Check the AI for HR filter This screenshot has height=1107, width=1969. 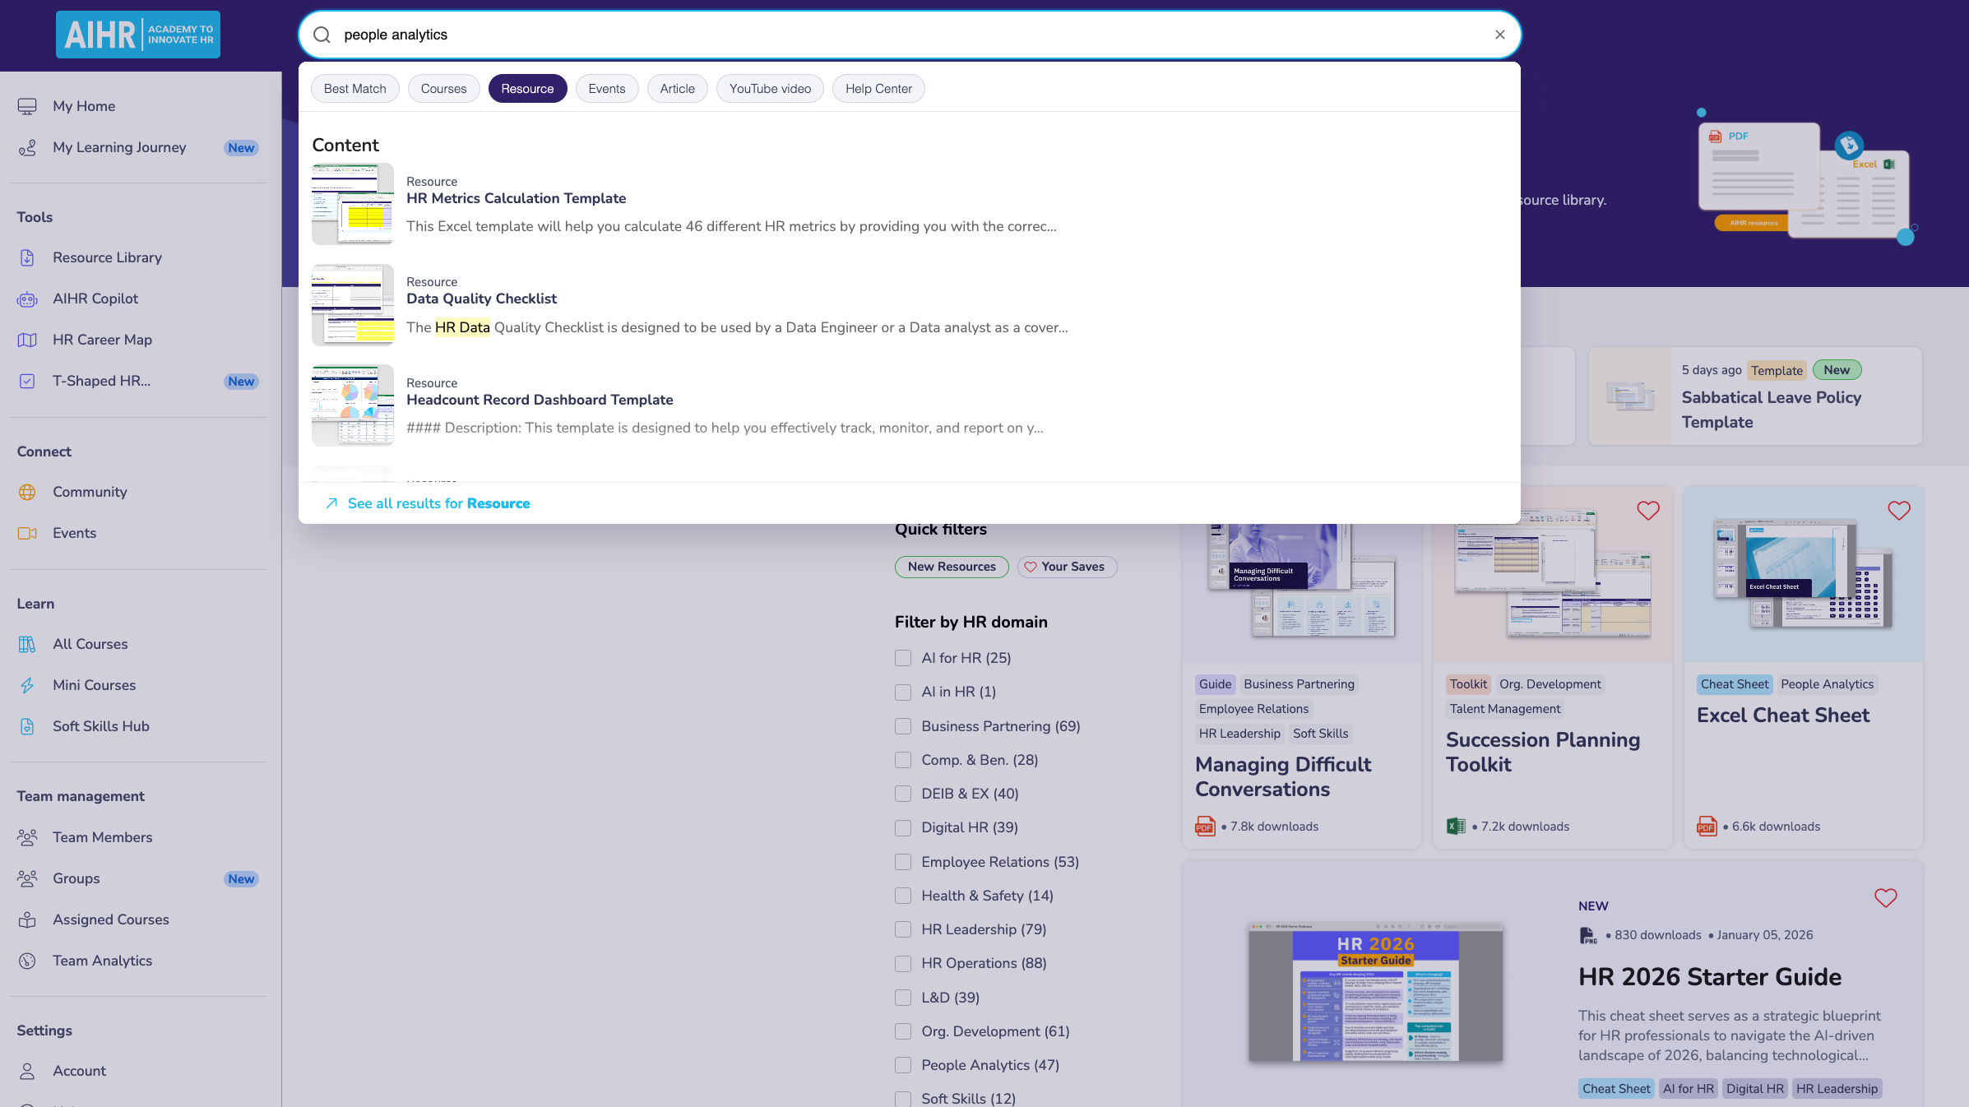(903, 658)
